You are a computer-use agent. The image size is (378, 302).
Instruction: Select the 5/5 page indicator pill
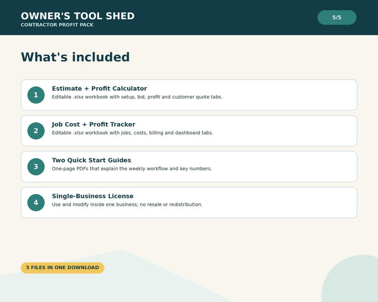click(337, 17)
